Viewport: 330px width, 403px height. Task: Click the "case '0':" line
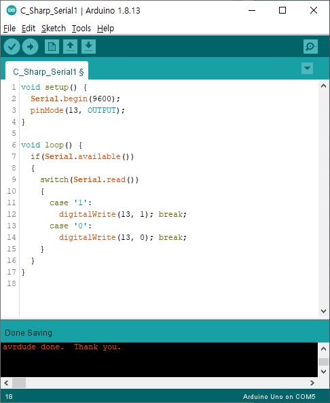pyautogui.click(x=71, y=226)
